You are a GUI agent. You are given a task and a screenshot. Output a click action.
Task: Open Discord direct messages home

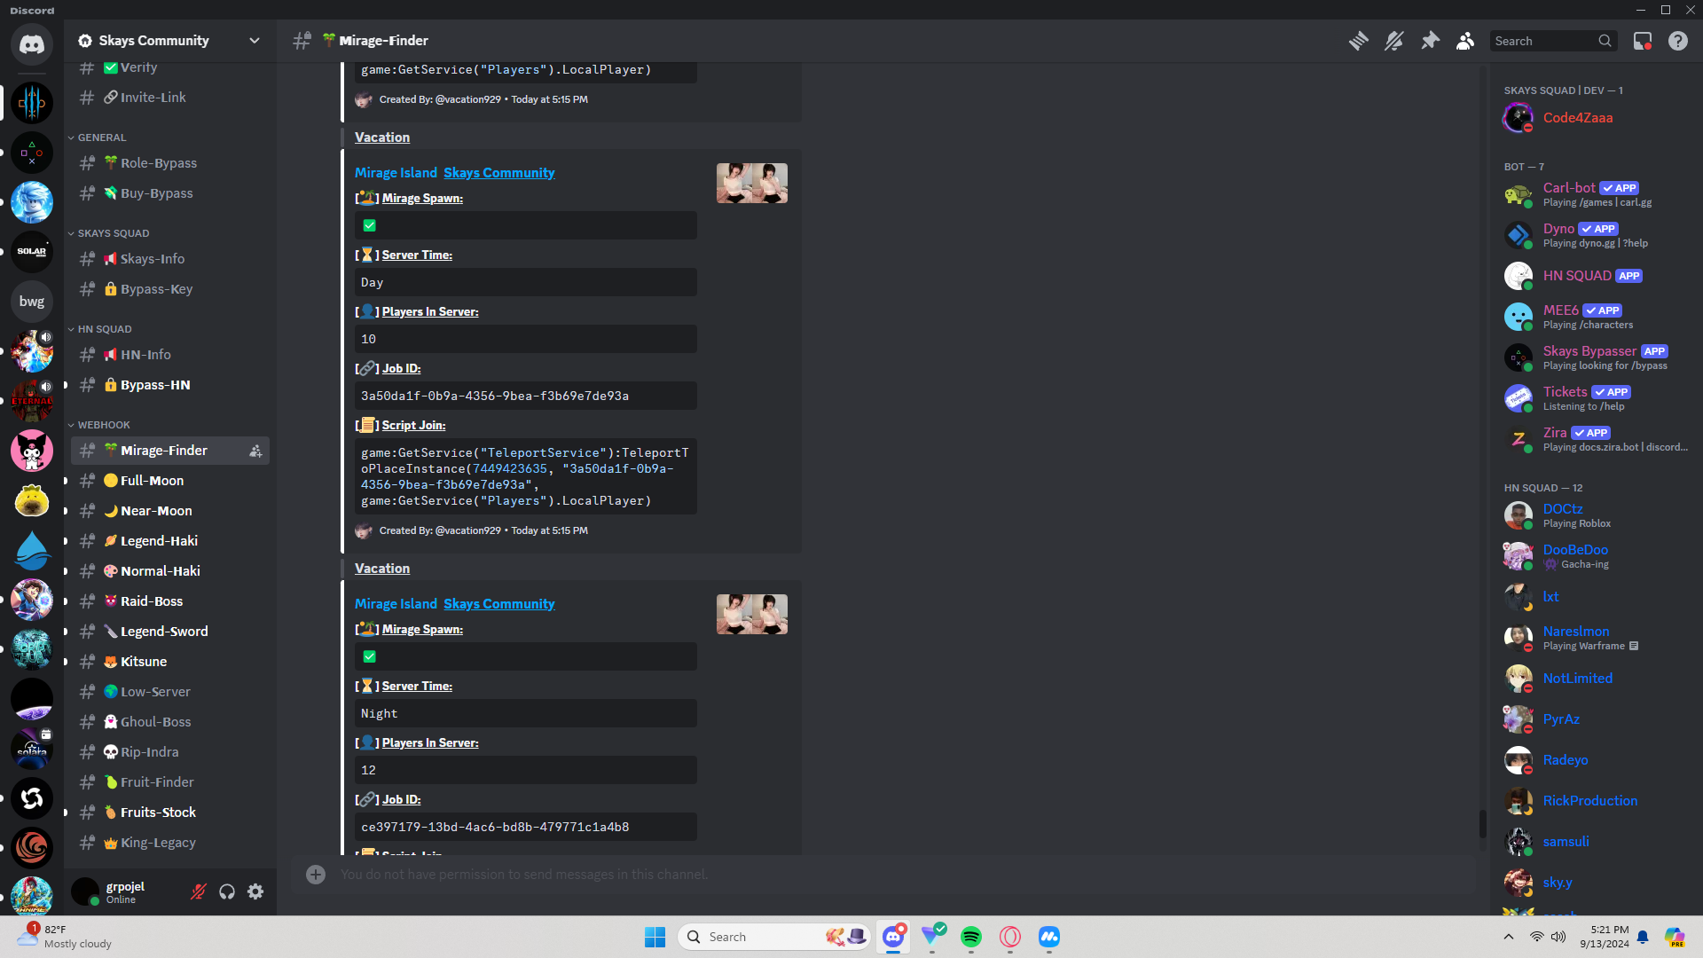pyautogui.click(x=32, y=44)
